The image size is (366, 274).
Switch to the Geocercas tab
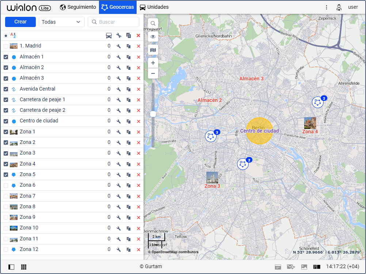tap(118, 7)
